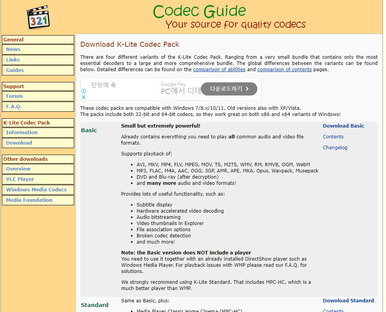Open Guides from the sidebar

[38, 70]
